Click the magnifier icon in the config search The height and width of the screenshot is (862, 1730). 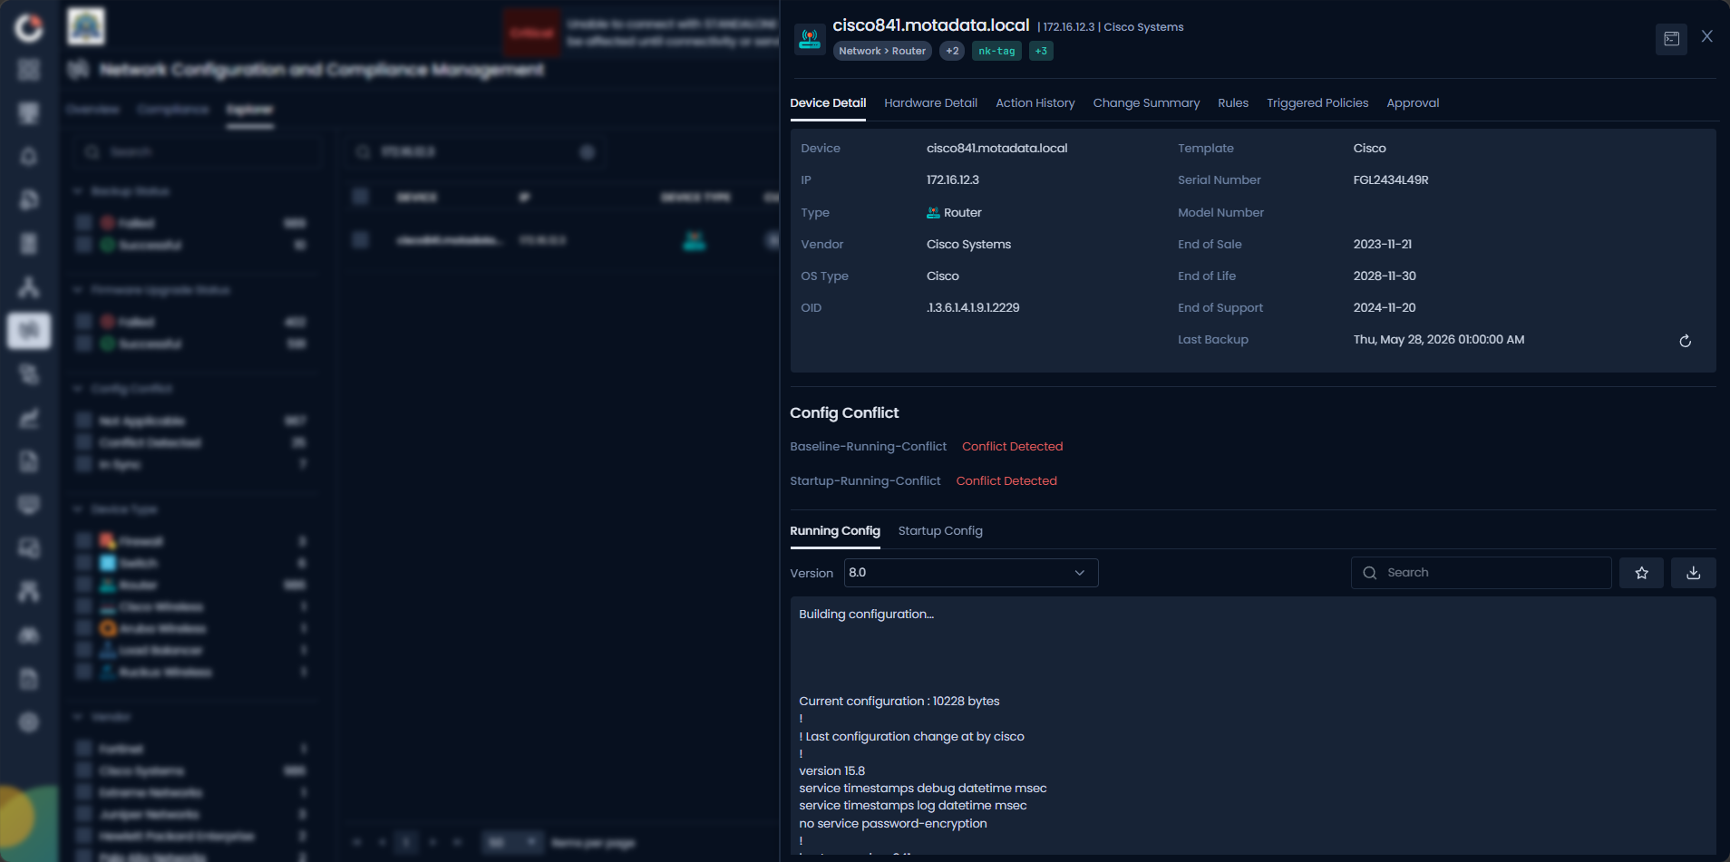click(1370, 573)
